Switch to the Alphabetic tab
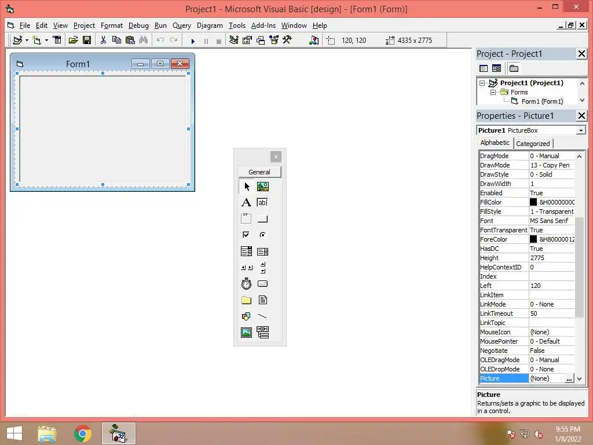The height and width of the screenshot is (445, 593). [495, 143]
